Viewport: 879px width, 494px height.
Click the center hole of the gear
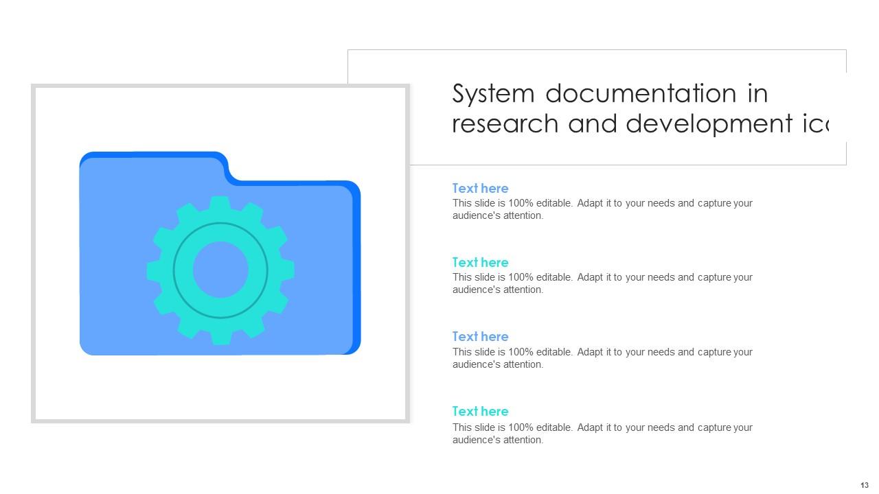click(x=220, y=270)
